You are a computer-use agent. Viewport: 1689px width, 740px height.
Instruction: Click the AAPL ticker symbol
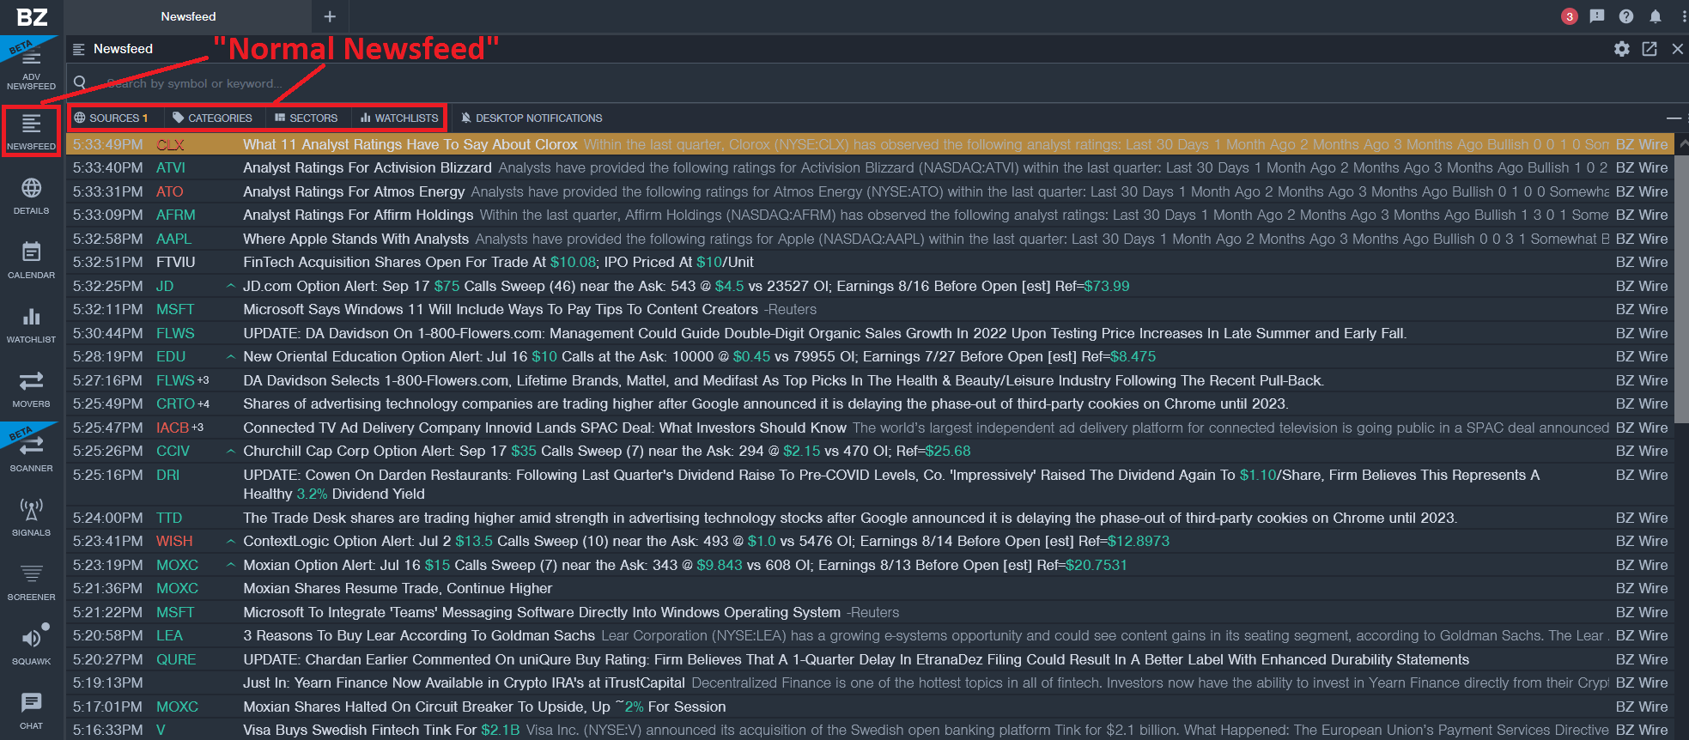[x=173, y=239]
